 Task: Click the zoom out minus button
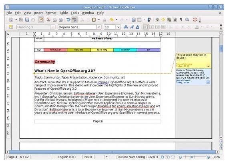point(180,157)
